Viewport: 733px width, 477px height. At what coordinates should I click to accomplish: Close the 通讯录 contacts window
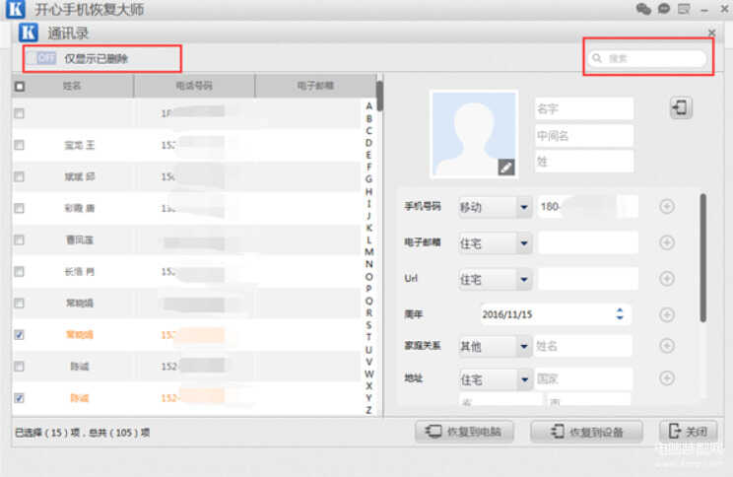(x=712, y=33)
